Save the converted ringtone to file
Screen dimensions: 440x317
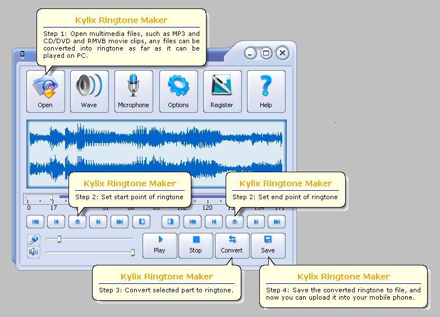point(268,246)
